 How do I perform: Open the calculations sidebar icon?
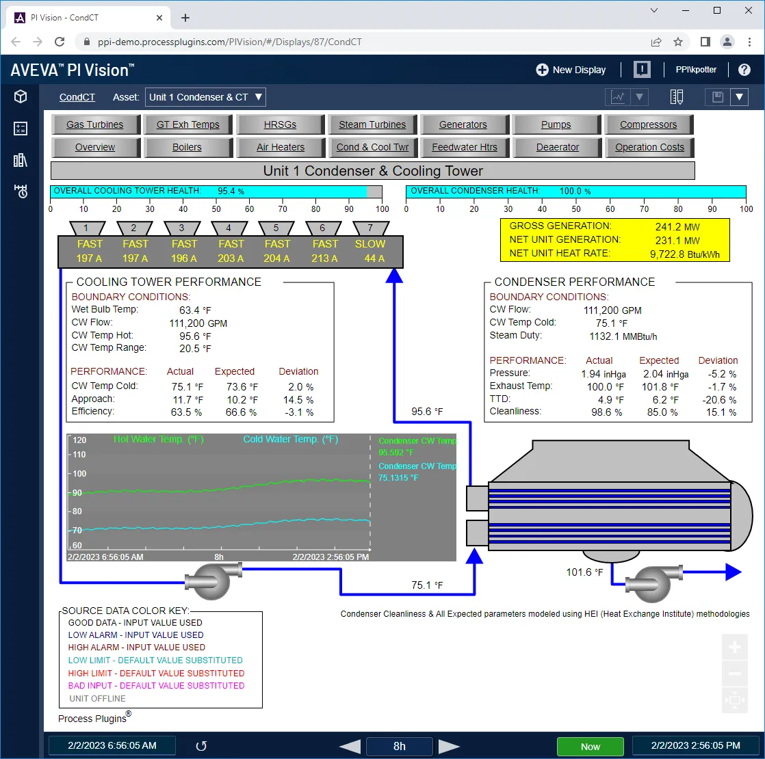(x=21, y=129)
